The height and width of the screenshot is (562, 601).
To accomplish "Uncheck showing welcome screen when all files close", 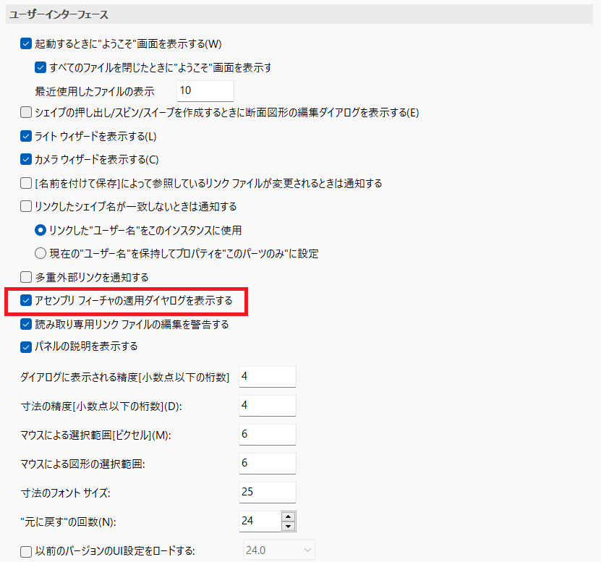I will pyautogui.click(x=41, y=67).
